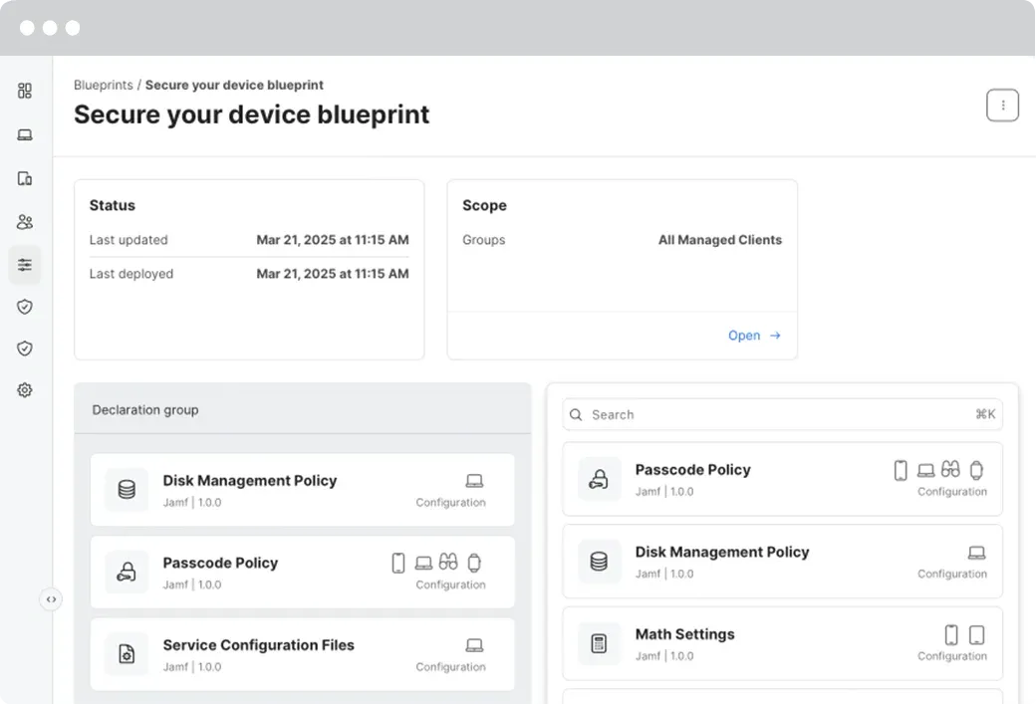Viewport: 1036px width, 704px height.
Task: Select the Computers icon in sidebar
Action: pos(24,134)
